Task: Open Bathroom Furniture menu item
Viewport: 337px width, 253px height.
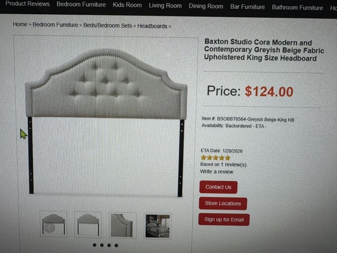Action: coord(297,8)
